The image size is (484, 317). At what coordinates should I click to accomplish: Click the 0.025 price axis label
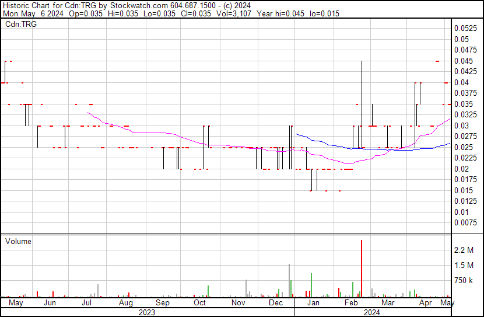coord(464,147)
